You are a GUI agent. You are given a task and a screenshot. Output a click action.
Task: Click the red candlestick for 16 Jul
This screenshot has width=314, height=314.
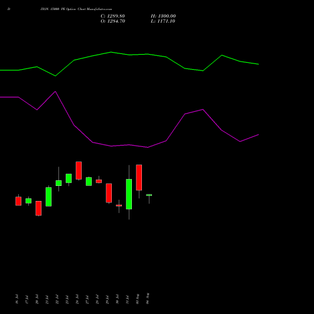point(18,201)
